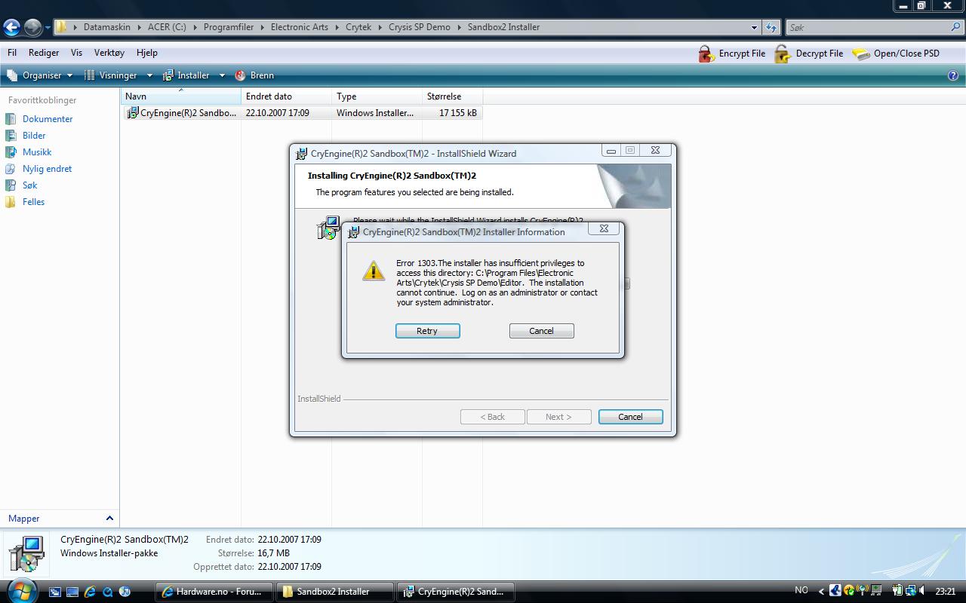Open Explorer help question mark icon
966x603 pixels.
953,75
